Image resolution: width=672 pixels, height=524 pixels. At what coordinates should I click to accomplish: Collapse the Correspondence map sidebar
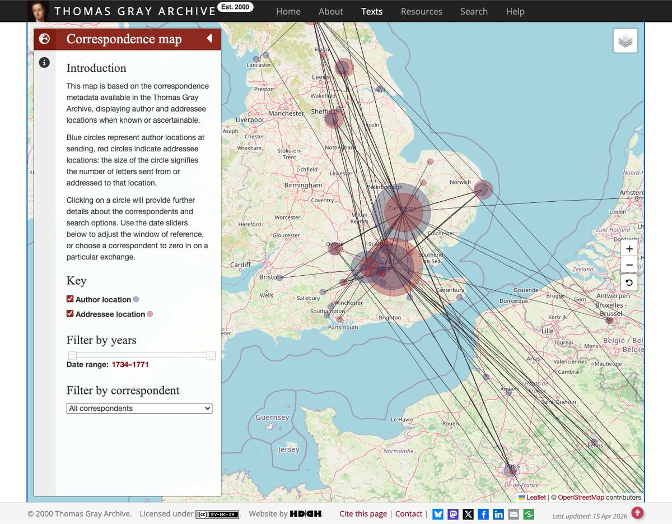click(209, 39)
